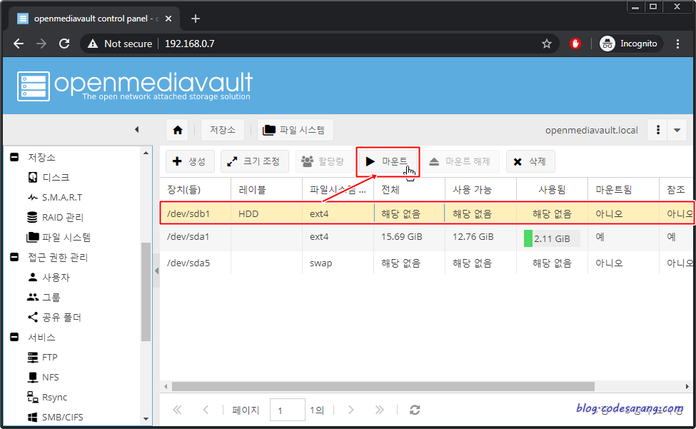Click the horizontal scrollbar of the grid
696x429 pixels.
[383, 386]
